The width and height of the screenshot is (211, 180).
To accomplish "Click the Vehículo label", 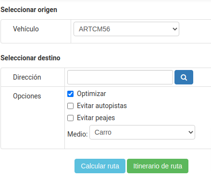I will 26,29.
